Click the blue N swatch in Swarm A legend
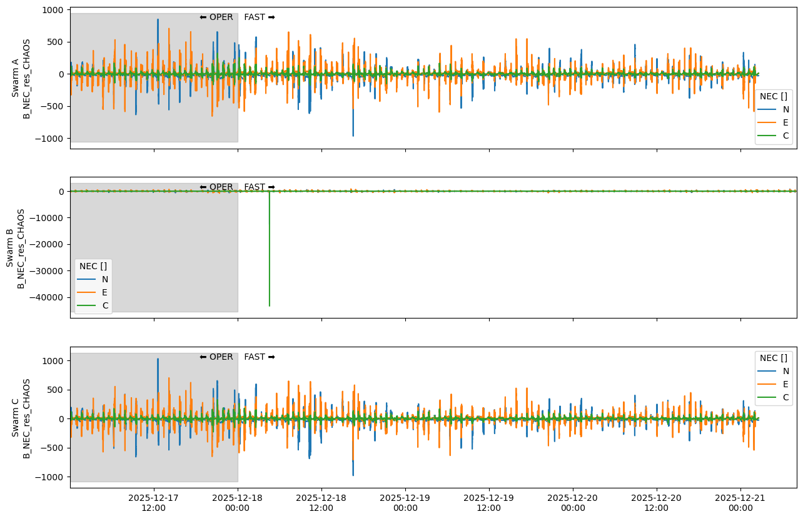Image resolution: width=803 pixels, height=519 pixels. coord(768,109)
